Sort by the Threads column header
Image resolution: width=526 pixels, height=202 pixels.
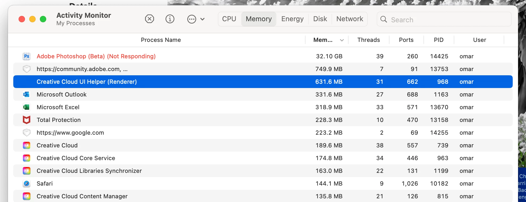coord(368,40)
